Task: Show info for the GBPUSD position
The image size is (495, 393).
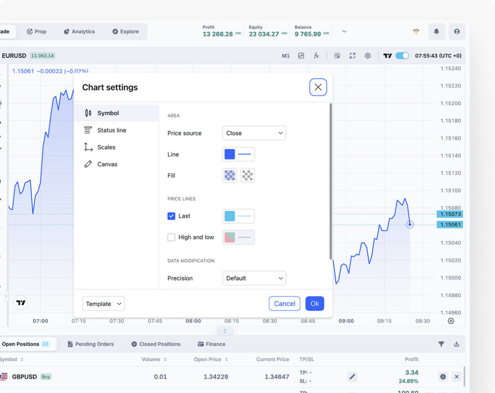Action: 443,377
